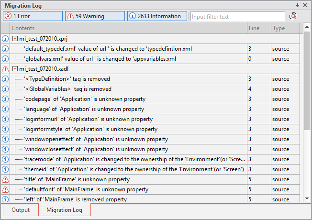This screenshot has height=220, width=312.
Task: Click warning icon on 'title' of 'MainFrame' row
Action: [x=6, y=179]
